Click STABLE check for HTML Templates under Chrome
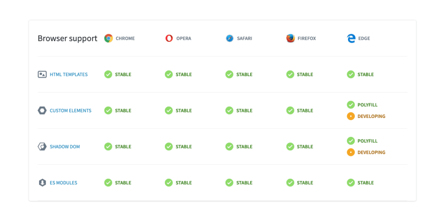The width and height of the screenshot is (434, 213). click(118, 74)
